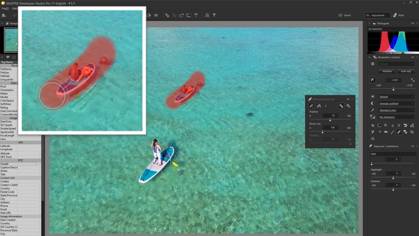This screenshot has height=236, width=419.
Task: Open the Average contrast dropdown
Action: [x=396, y=104]
